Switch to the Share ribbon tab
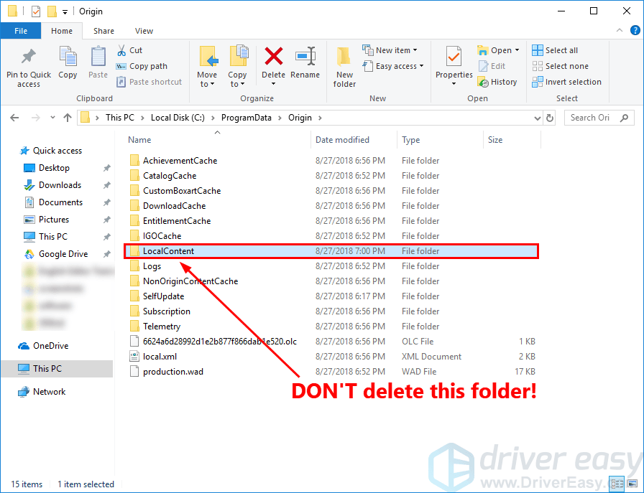The image size is (644, 493). click(x=103, y=31)
